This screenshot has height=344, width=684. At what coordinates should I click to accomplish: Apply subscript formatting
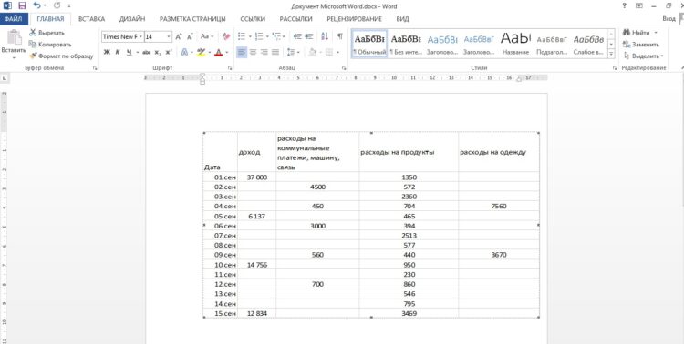click(158, 52)
